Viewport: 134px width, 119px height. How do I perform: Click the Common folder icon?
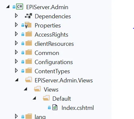point(29,52)
